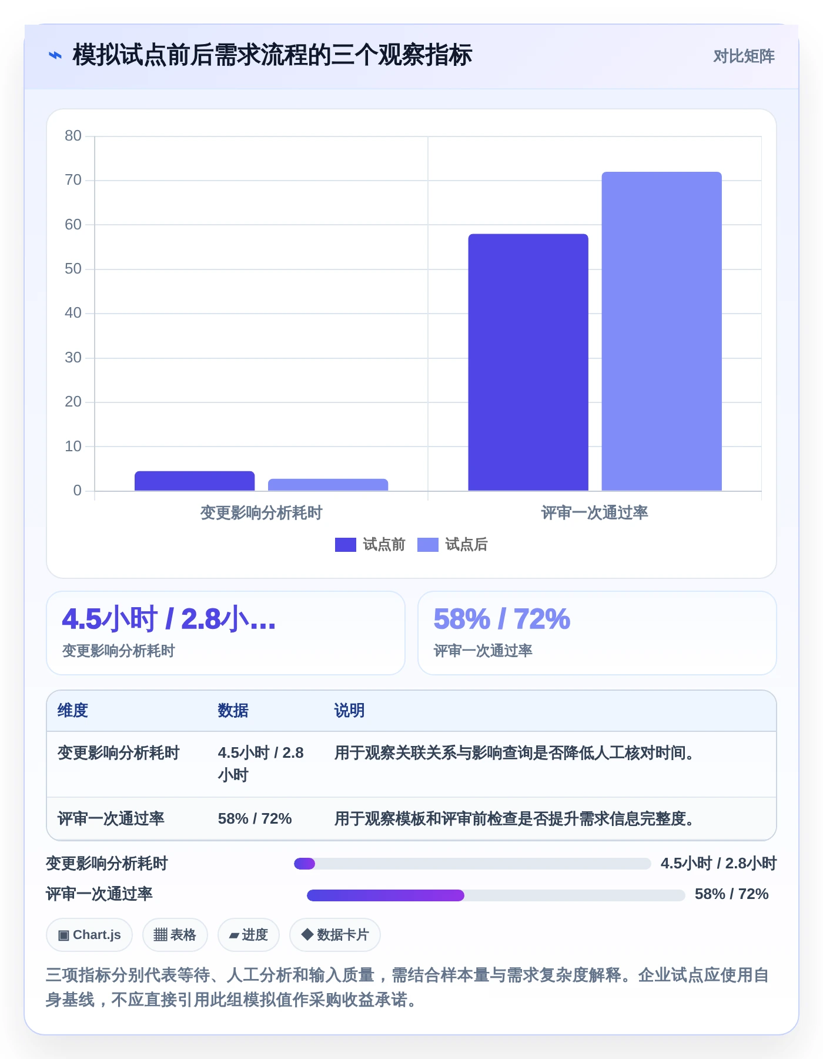Toggle the 试点后 legend color swatch
This screenshot has width=823, height=1059.
click(x=427, y=545)
